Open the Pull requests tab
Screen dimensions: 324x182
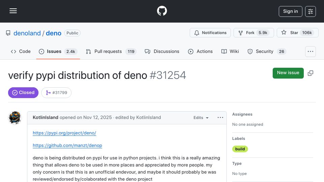click(111, 51)
